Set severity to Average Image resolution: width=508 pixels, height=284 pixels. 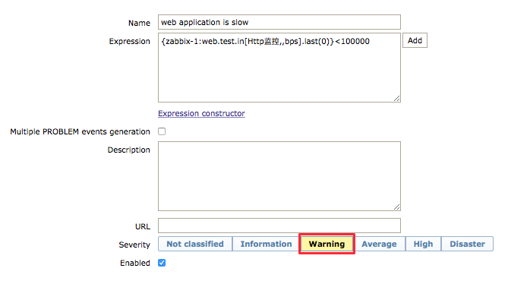pos(379,244)
